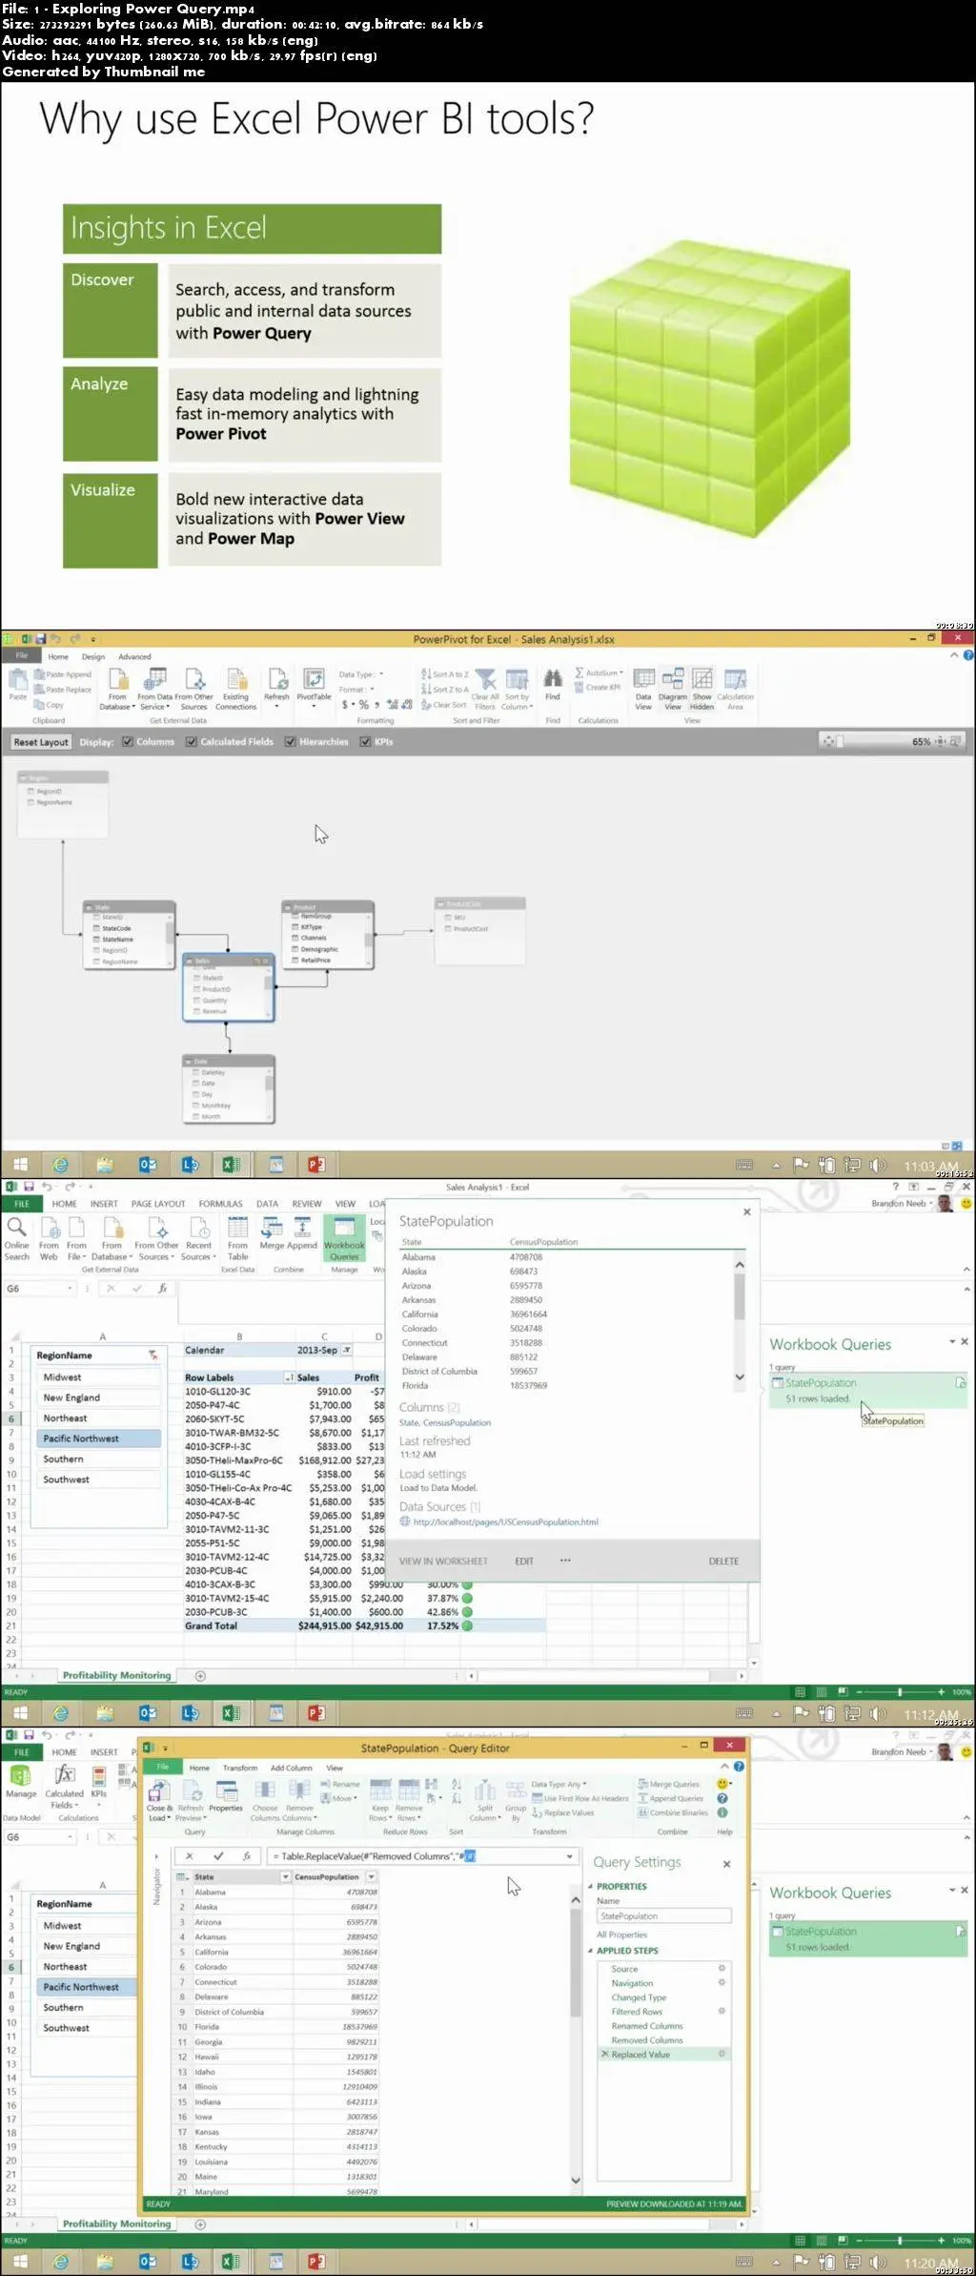Click Show Hidden in PowerPivot View group
Image resolution: width=976 pixels, height=2276 pixels.
[702, 688]
